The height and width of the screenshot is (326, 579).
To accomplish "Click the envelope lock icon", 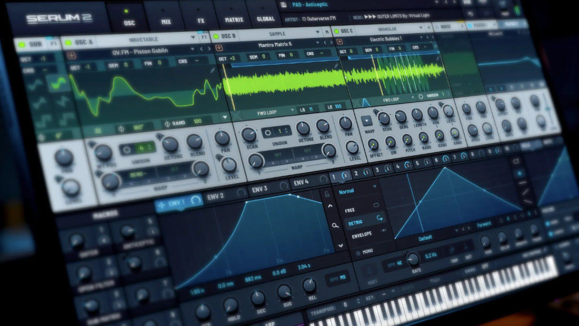I will click(327, 194).
